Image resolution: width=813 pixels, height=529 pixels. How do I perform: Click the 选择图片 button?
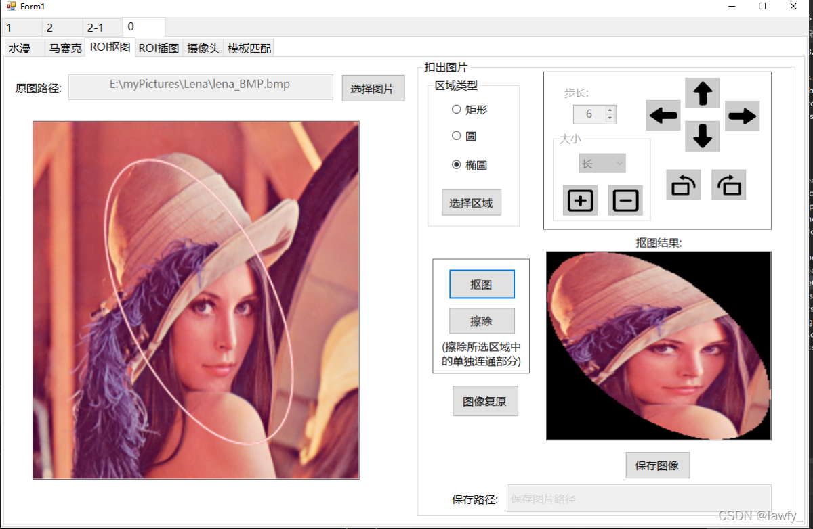(373, 89)
